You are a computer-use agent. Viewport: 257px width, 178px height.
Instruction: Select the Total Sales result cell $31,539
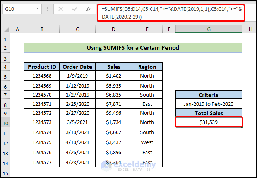click(x=209, y=122)
